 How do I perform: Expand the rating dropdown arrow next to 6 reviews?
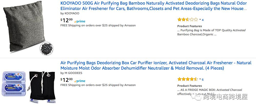(x=200, y=79)
